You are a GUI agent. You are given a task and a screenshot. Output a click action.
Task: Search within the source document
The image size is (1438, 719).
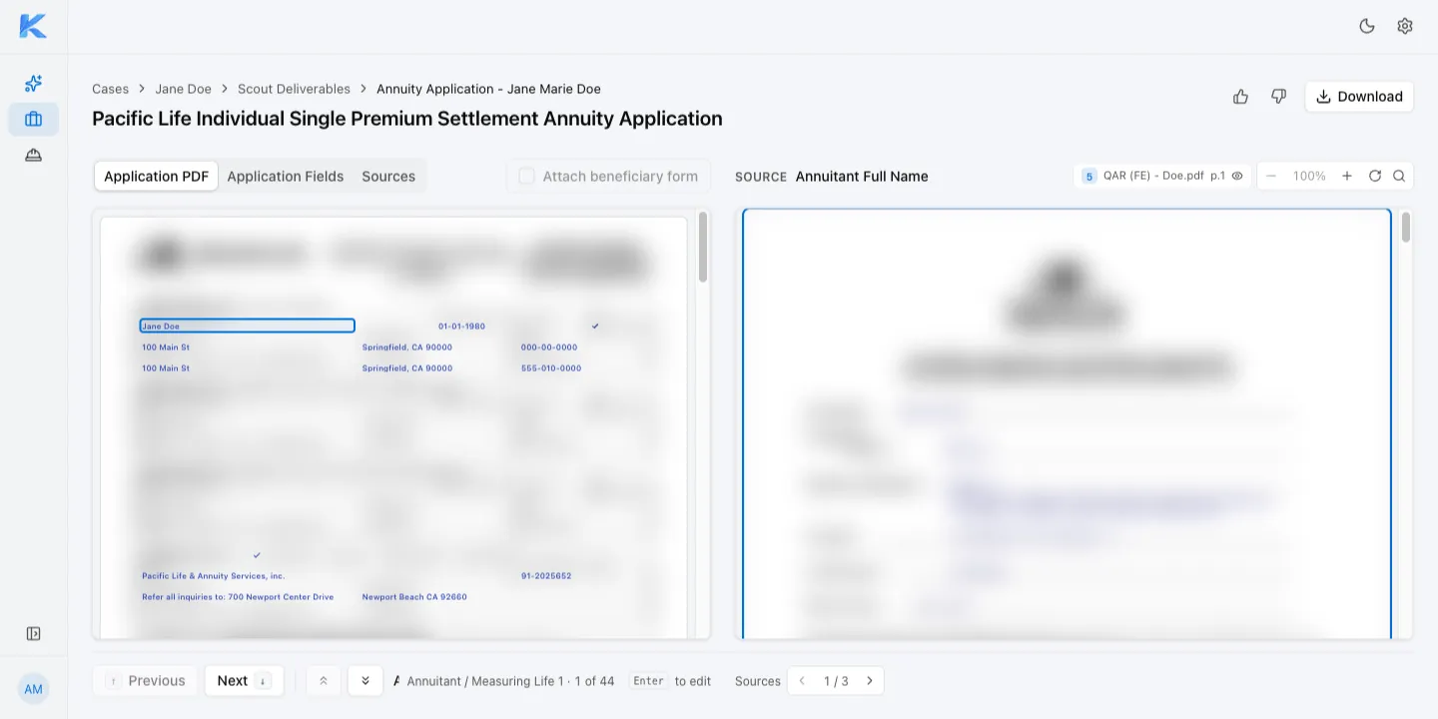1399,176
